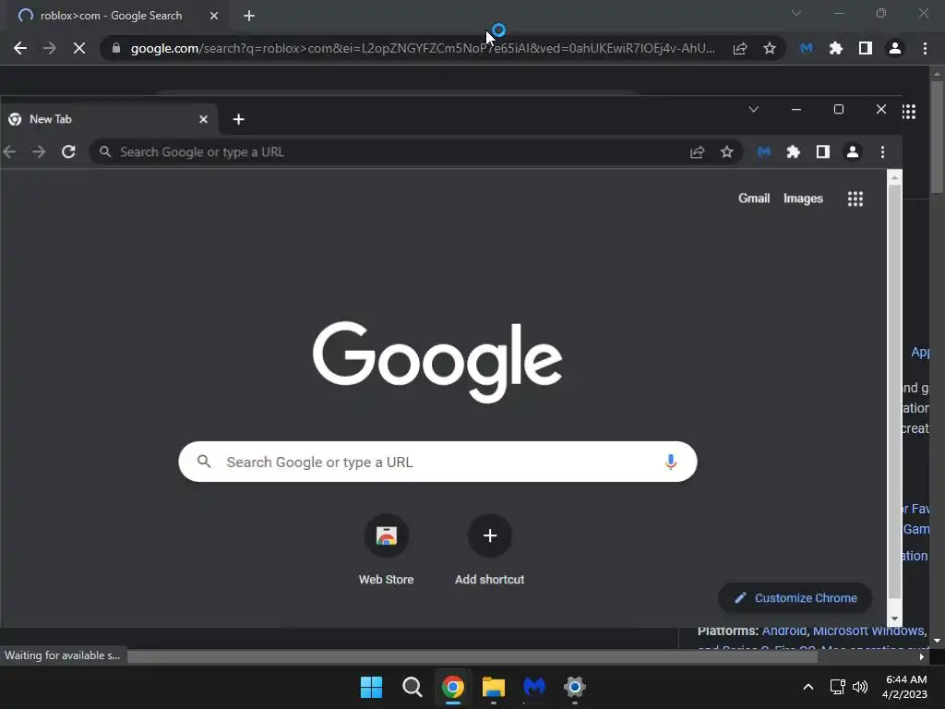The image size is (945, 709).
Task: Open Chrome menu in background Google Search window
Action: [925, 48]
